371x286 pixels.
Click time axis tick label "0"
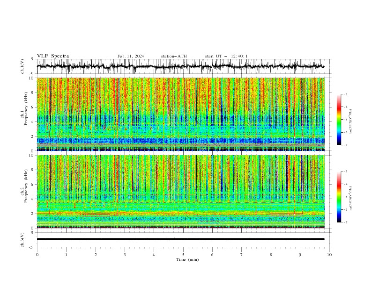(x=37, y=255)
